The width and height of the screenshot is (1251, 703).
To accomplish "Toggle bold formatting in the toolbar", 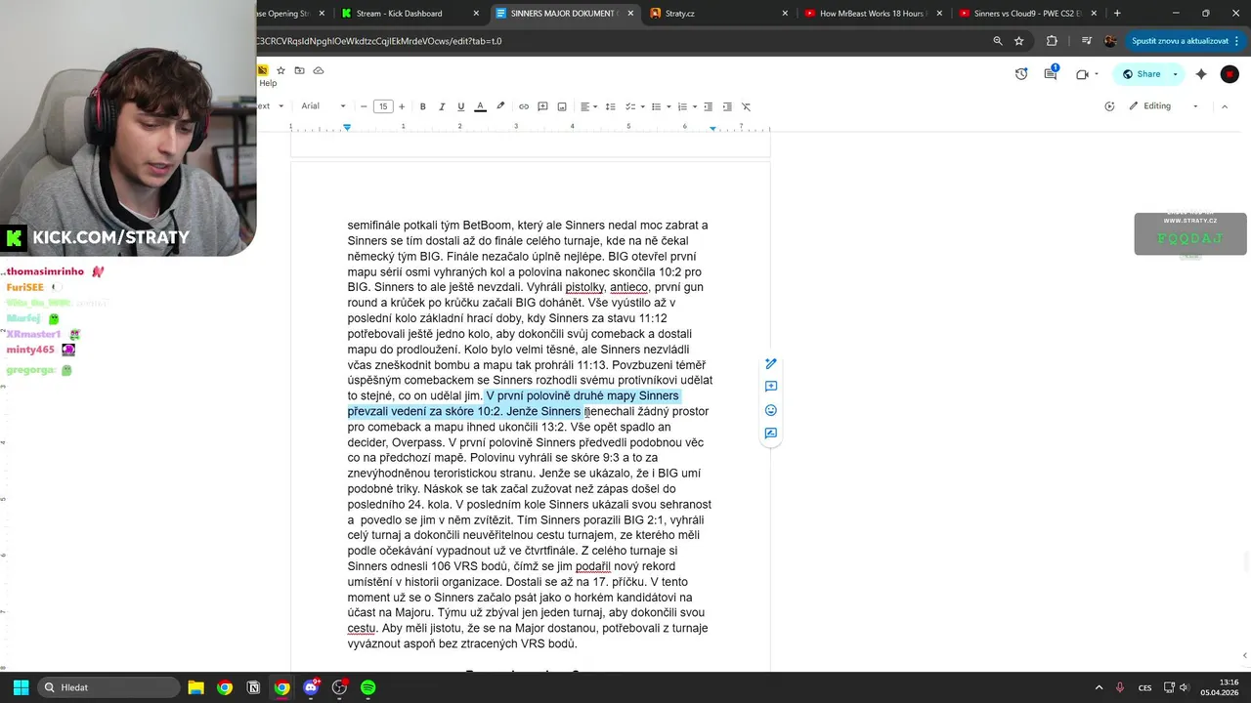I will (422, 106).
